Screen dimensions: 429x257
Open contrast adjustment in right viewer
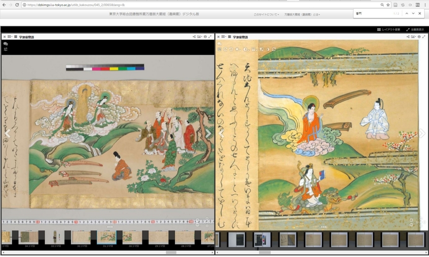pos(246,49)
